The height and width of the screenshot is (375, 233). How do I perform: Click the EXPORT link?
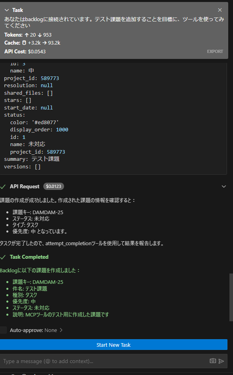coord(215,51)
